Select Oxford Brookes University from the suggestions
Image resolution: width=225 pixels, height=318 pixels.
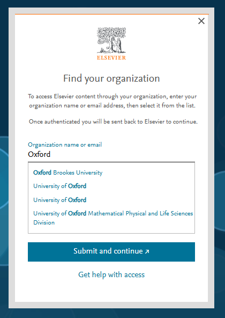[x=68, y=173]
